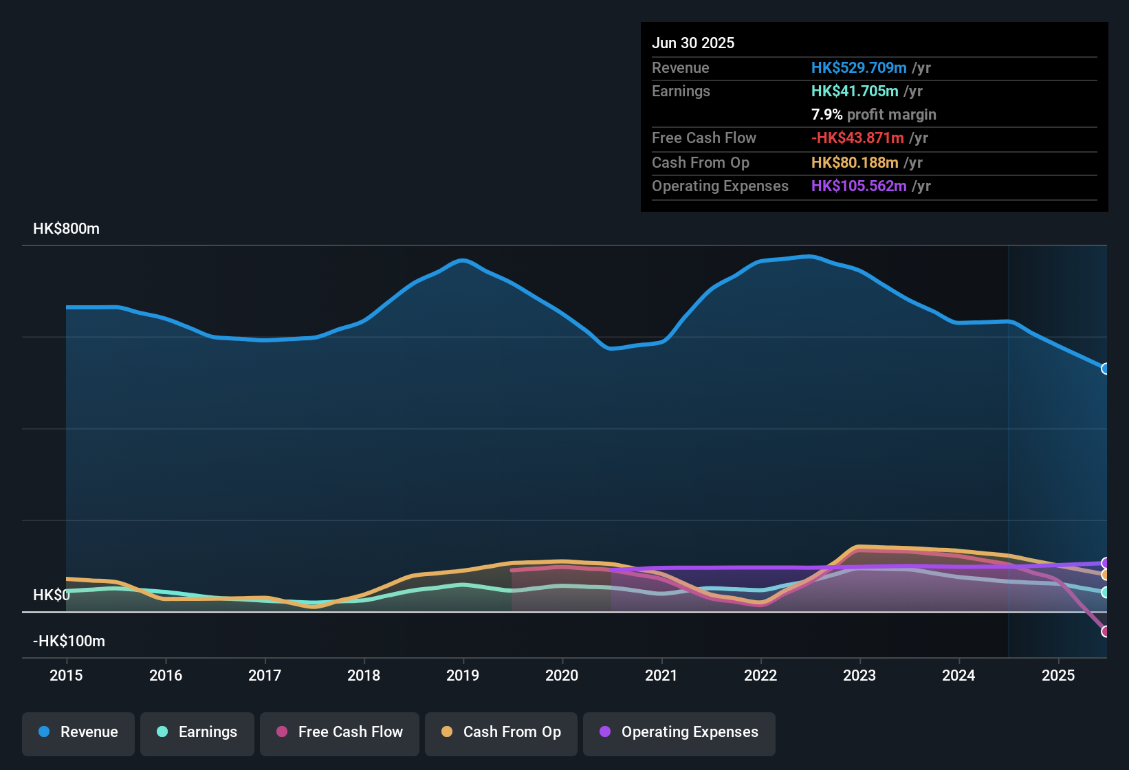Click the Revenue endpoint marker on the chart
The width and height of the screenshot is (1129, 770).
click(x=1106, y=369)
